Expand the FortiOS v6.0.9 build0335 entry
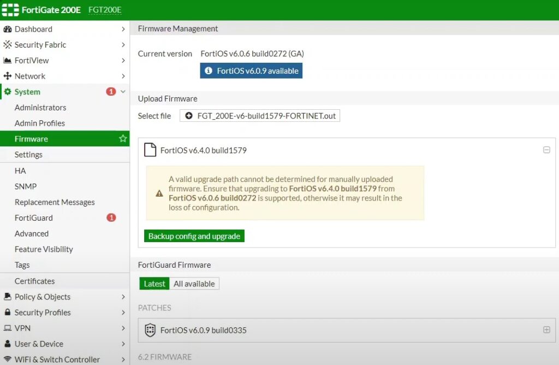This screenshot has width=559, height=365. click(546, 329)
